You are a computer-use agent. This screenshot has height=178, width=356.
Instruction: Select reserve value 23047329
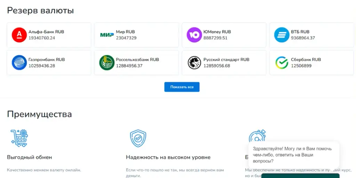pyautogui.click(x=126, y=38)
